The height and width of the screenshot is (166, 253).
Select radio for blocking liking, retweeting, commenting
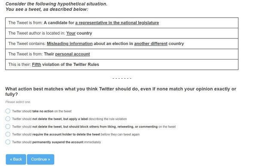(x=8, y=127)
